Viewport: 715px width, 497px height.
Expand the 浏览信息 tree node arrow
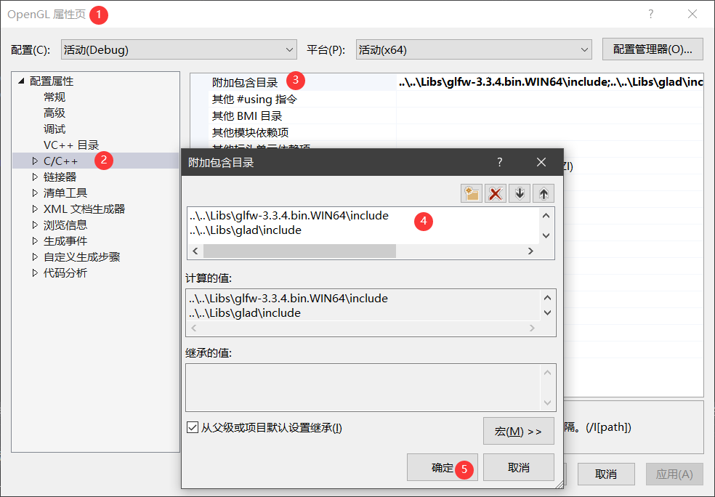click(x=35, y=225)
